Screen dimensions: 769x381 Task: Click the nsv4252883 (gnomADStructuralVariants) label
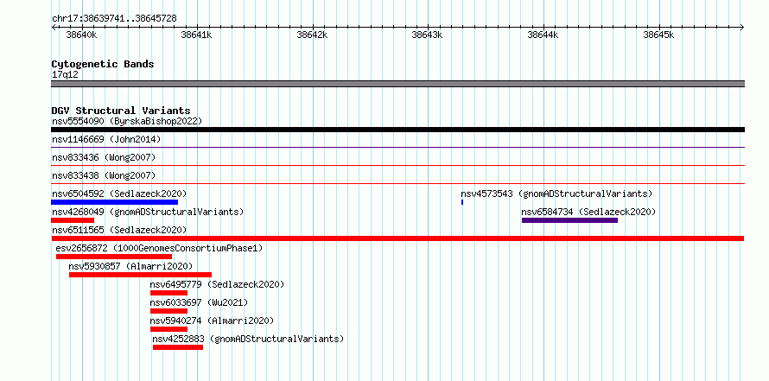click(x=248, y=339)
